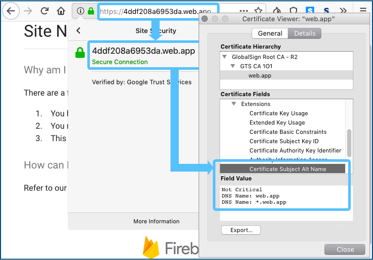Click the flame extension icon in toolbar
Viewport: 373px width, 260px height.
click(277, 10)
